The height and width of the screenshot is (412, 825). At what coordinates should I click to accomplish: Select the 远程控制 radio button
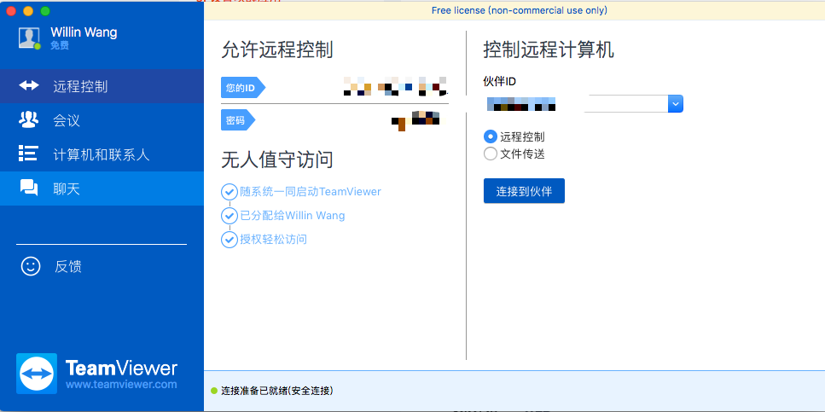click(x=490, y=136)
